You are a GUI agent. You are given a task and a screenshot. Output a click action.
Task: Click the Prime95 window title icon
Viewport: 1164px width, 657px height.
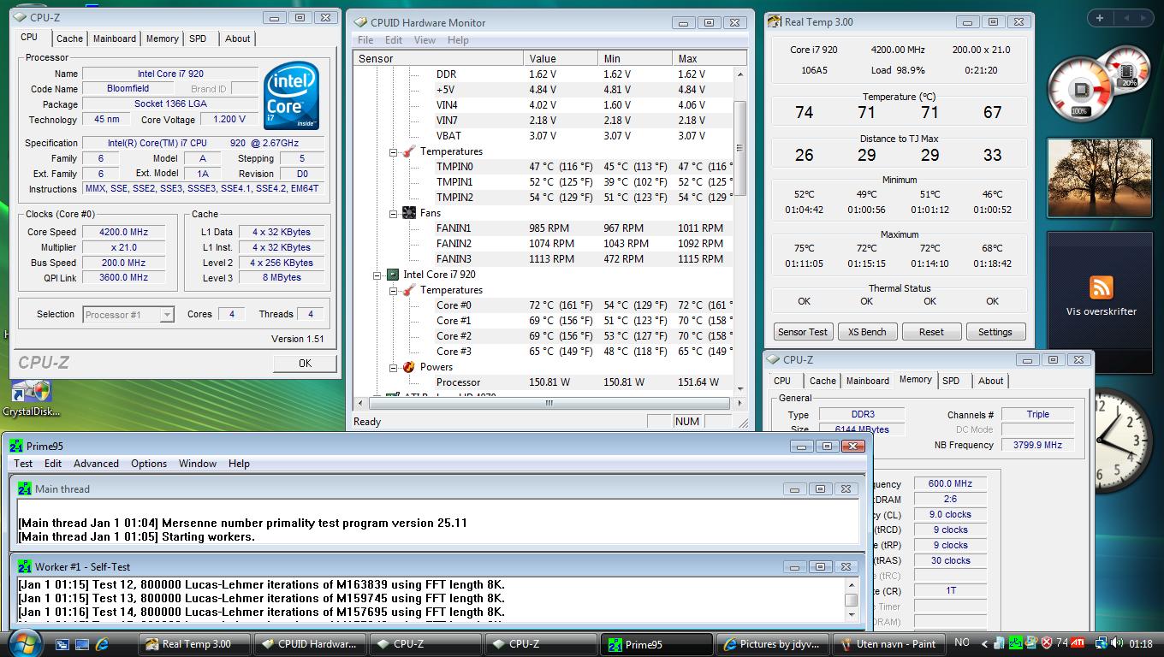pyautogui.click(x=16, y=446)
